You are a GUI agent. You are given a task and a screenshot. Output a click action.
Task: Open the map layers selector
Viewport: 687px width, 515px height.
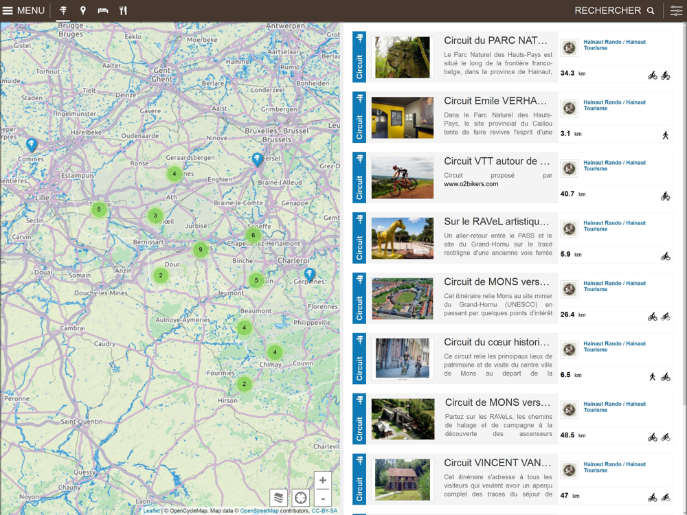tap(278, 497)
